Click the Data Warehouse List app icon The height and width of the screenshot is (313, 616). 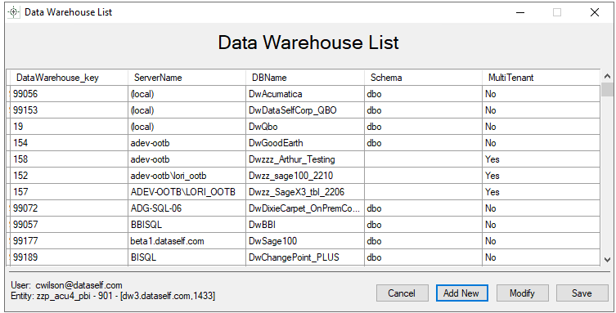pyautogui.click(x=13, y=12)
